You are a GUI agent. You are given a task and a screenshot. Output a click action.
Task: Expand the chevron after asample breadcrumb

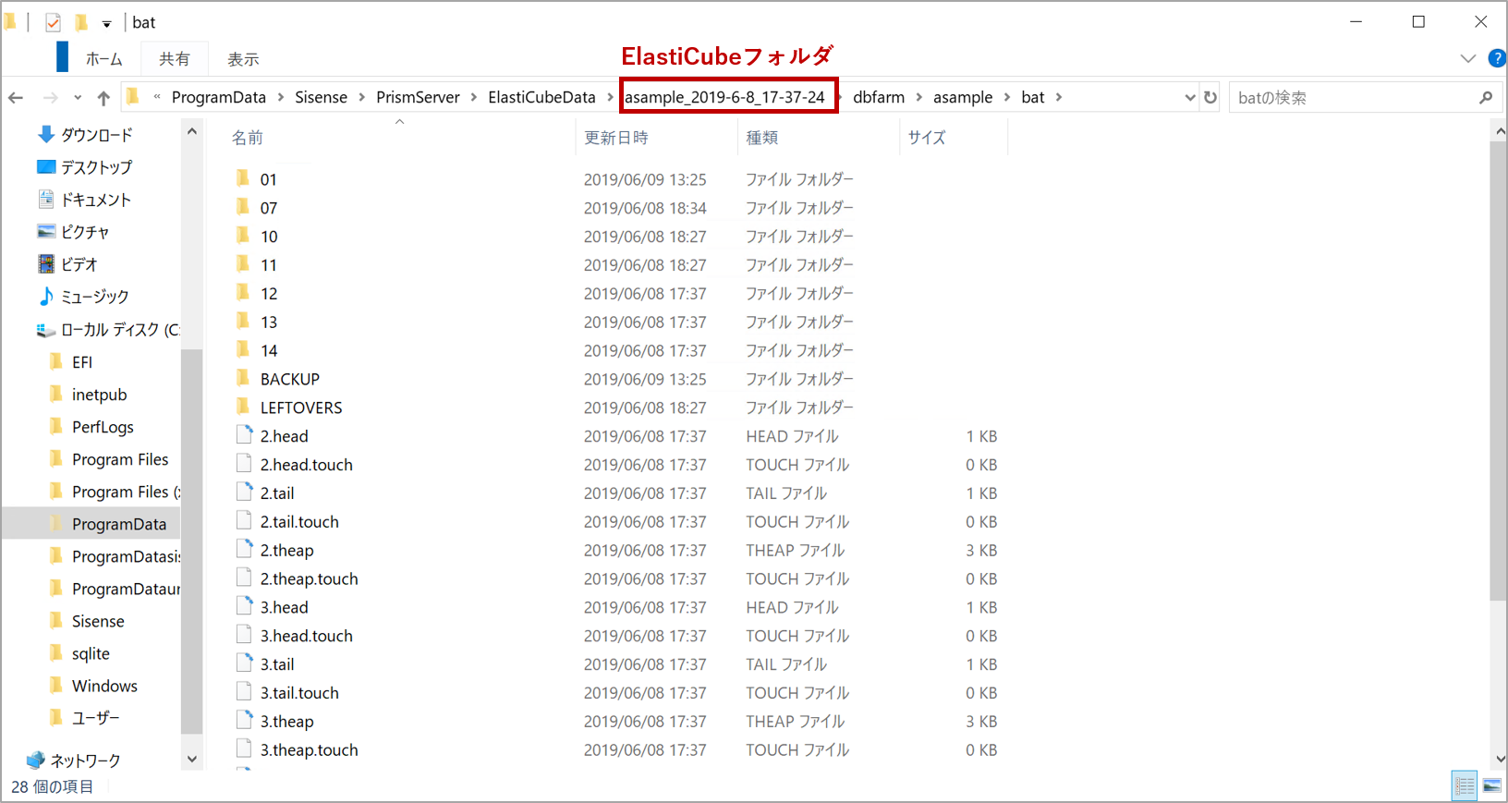tap(1006, 97)
